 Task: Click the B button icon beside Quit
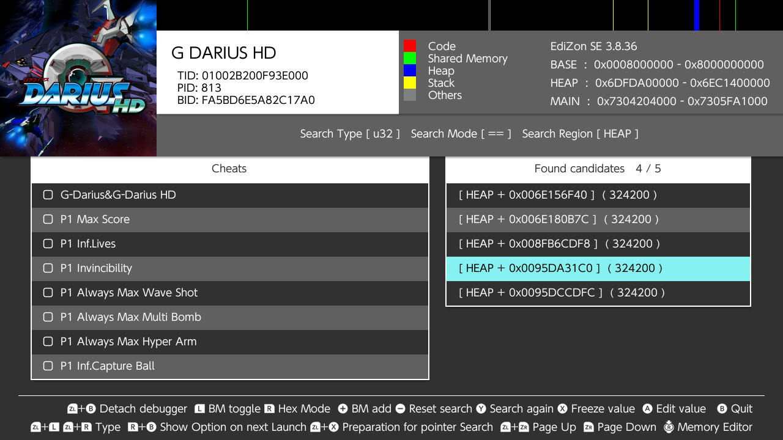(x=722, y=409)
